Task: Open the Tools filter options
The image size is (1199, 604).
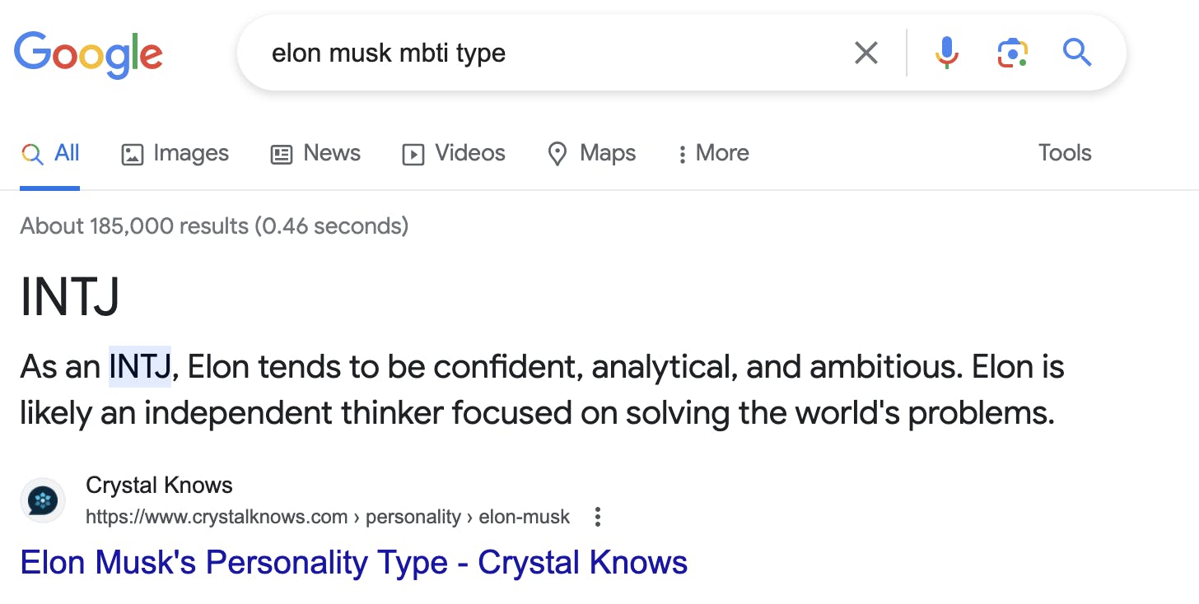Action: pyautogui.click(x=1064, y=153)
